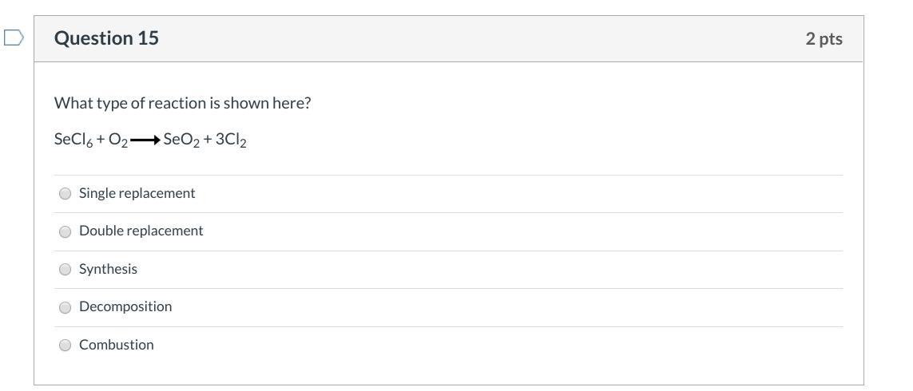913x391 pixels.
Task: Flag Question 15 with the flag icon
Action: tap(14, 38)
